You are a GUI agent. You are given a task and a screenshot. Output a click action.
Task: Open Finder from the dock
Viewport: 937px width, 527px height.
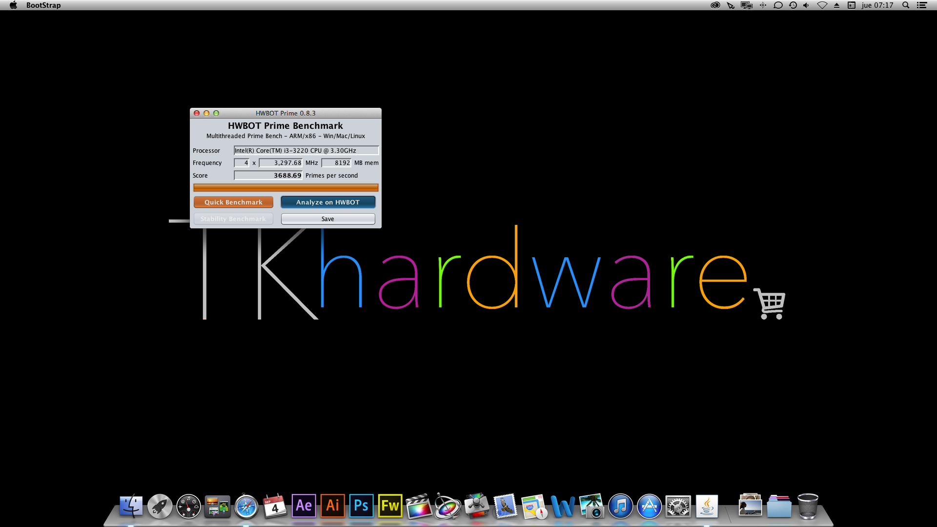coord(131,506)
